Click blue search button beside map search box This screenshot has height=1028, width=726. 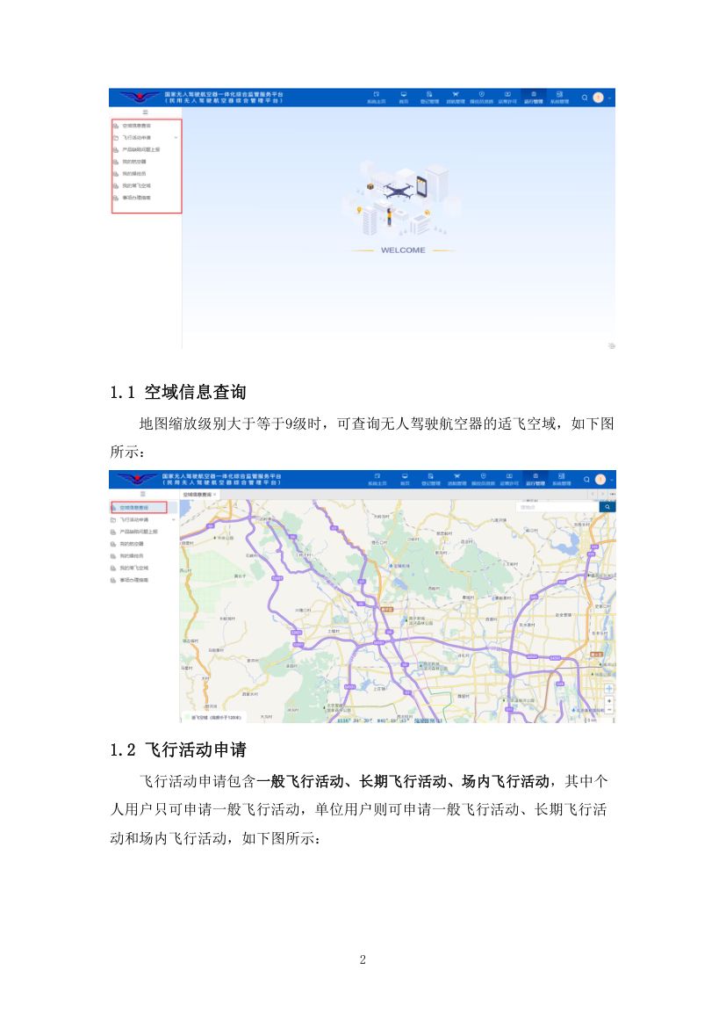click(x=607, y=507)
